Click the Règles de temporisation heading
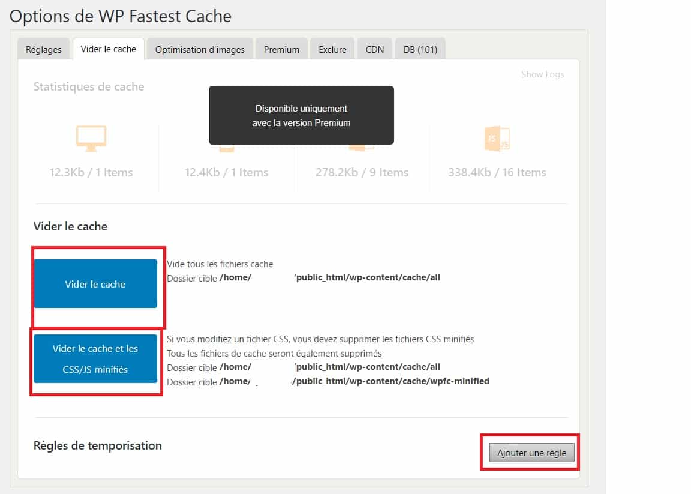The width and height of the screenshot is (691, 494). tap(97, 445)
